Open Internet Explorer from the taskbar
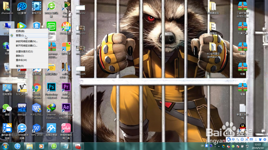Viewport: 268px width, 150px height. (17, 146)
